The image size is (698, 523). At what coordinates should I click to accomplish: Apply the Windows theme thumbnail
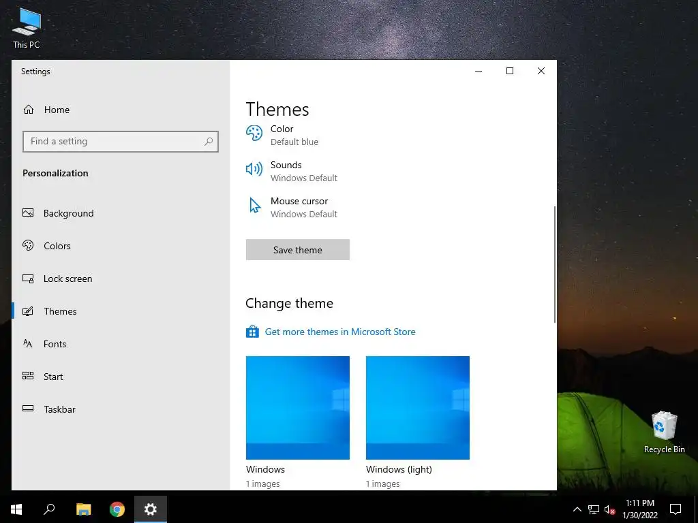(298, 408)
